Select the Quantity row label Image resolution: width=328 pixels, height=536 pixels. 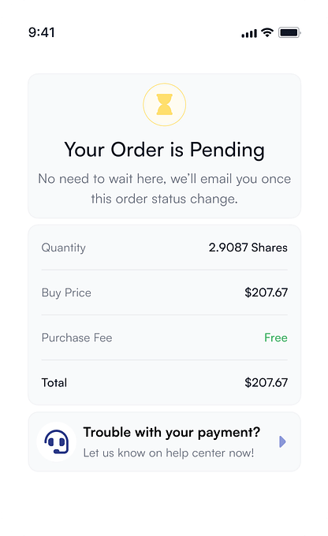64,248
